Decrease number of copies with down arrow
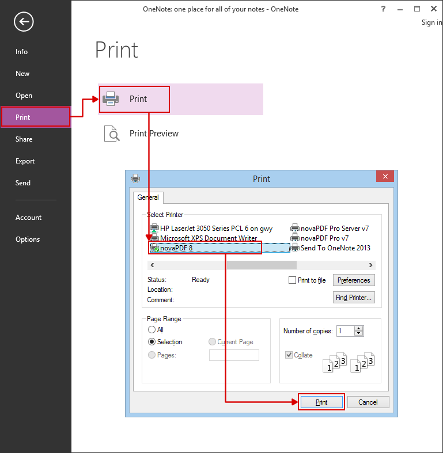Viewport: 443px width, 453px height. (x=358, y=333)
